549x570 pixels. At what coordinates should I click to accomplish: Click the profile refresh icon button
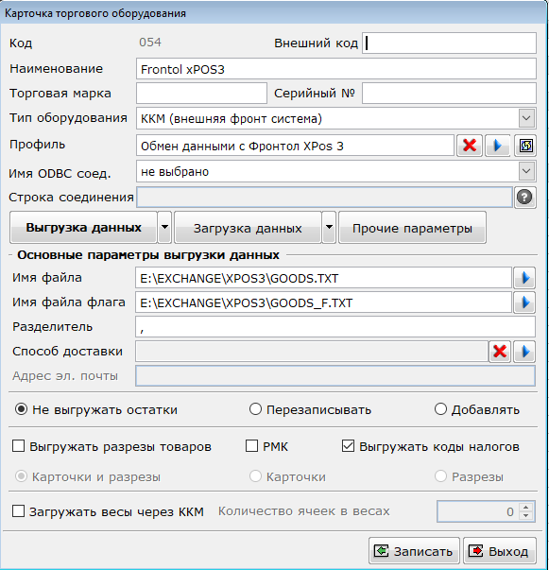point(525,146)
